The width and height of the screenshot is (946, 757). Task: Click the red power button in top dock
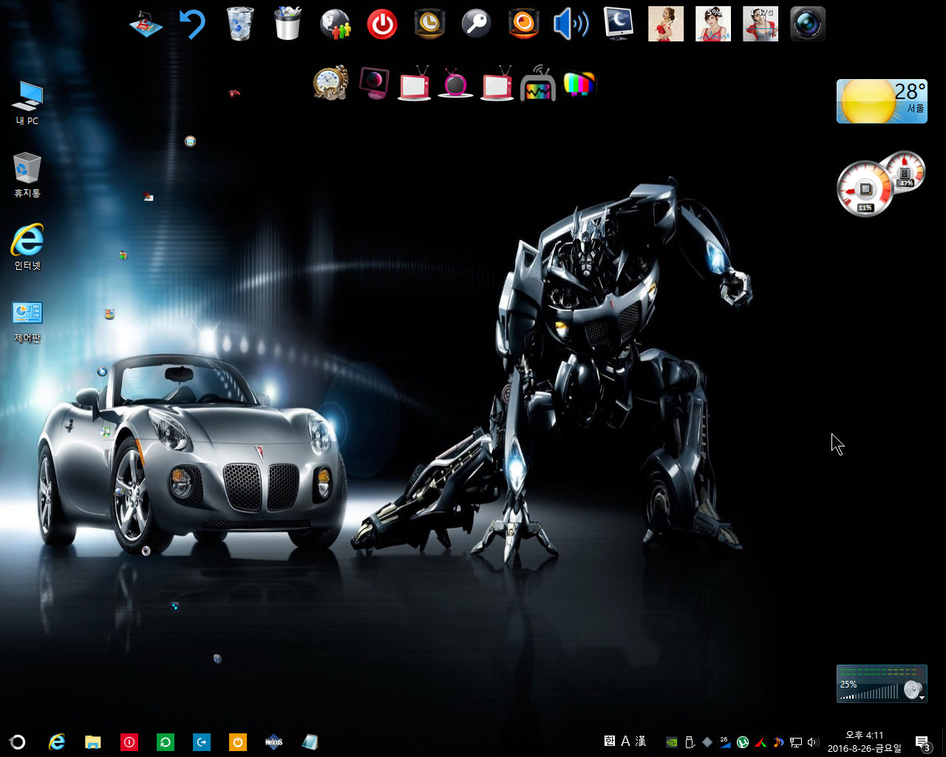pos(382,24)
